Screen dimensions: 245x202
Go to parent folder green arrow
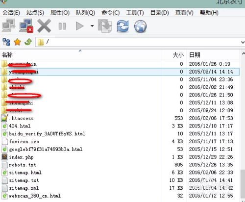(28, 42)
